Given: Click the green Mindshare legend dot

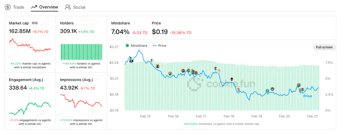Looking at the screenshot, I should pyautogui.click(x=127, y=46).
